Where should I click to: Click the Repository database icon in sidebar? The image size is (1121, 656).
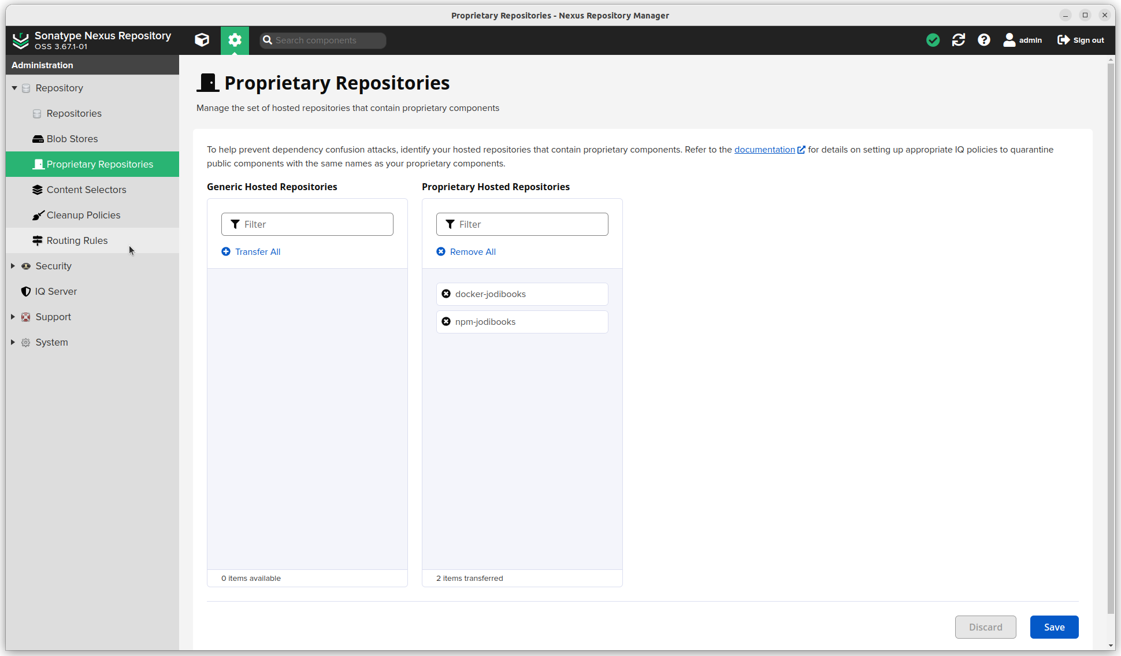(x=26, y=88)
